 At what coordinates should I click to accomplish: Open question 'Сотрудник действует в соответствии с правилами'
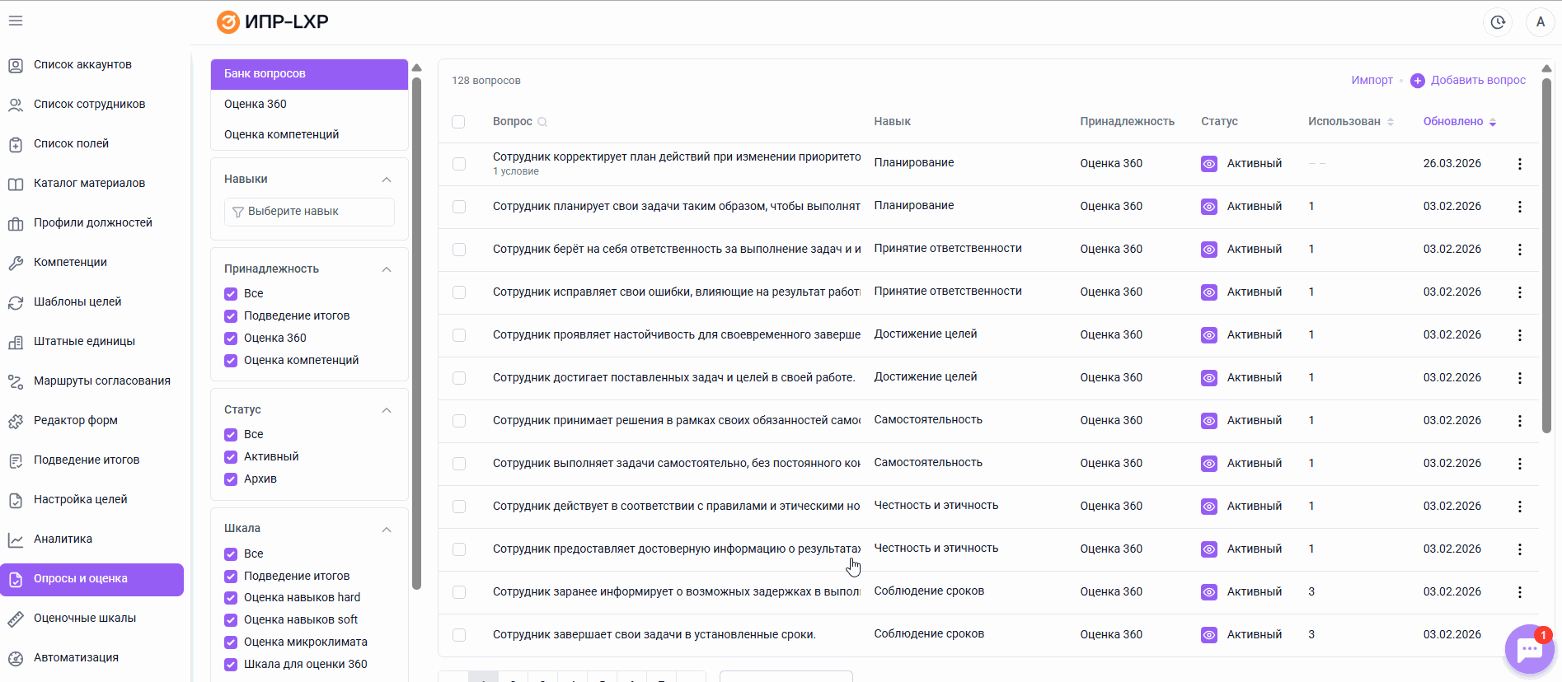pos(677,507)
